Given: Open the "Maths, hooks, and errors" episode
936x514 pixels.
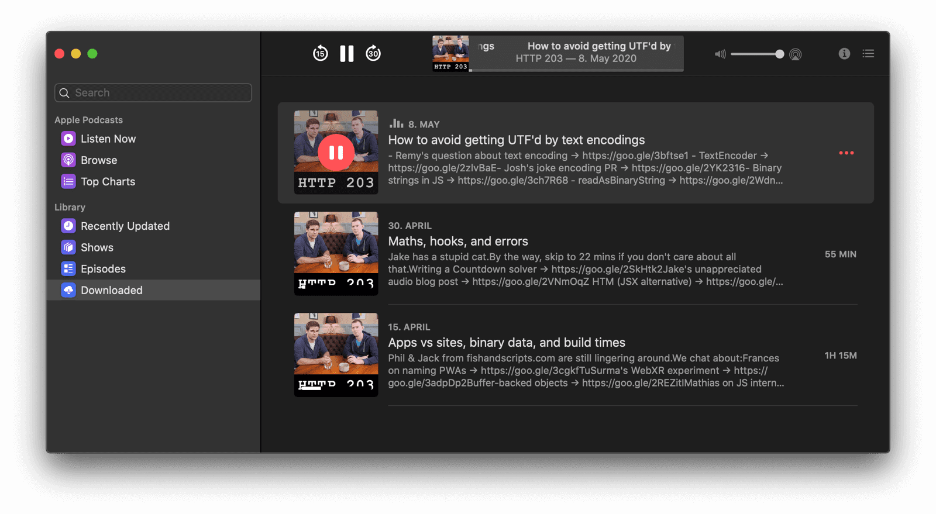Looking at the screenshot, I should [458, 242].
